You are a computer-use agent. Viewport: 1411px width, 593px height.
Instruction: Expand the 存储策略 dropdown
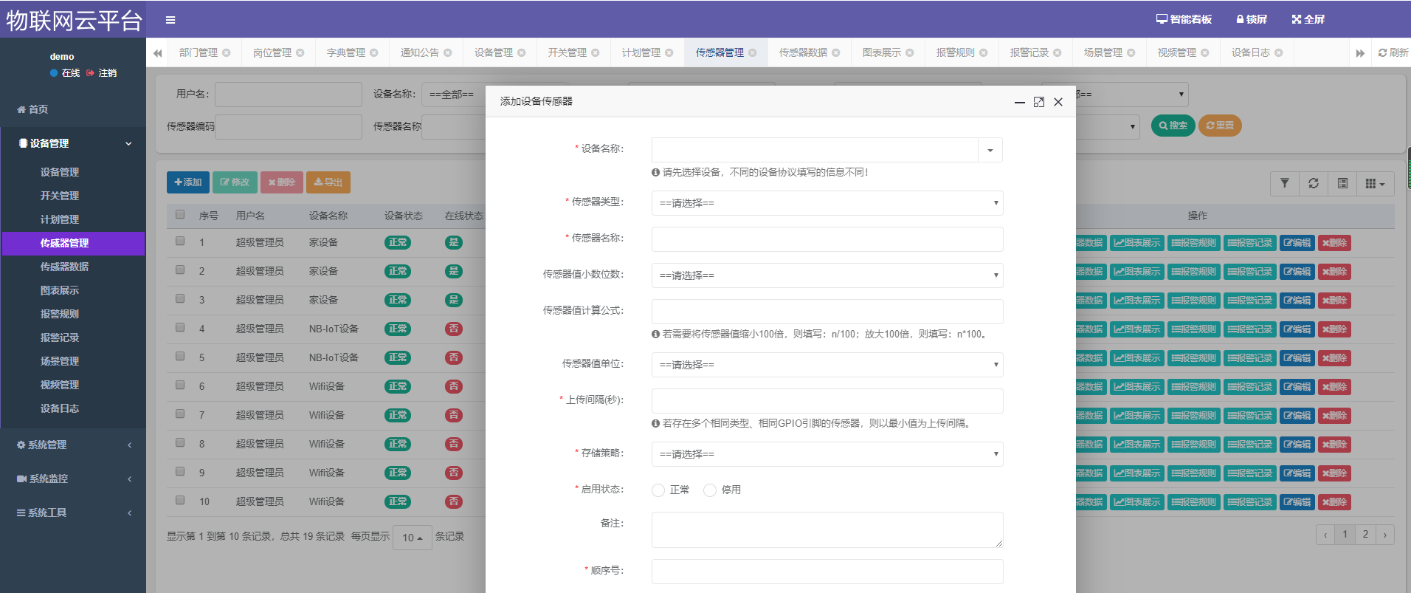click(x=827, y=454)
